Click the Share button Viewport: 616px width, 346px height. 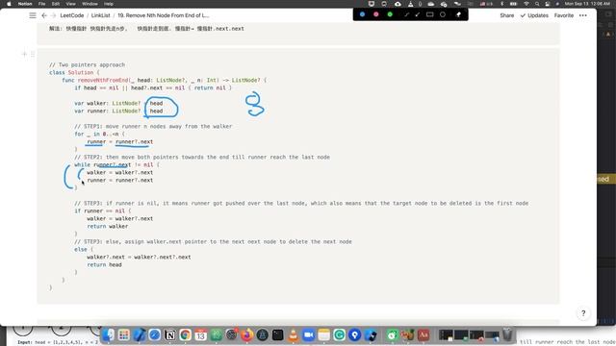coord(507,15)
